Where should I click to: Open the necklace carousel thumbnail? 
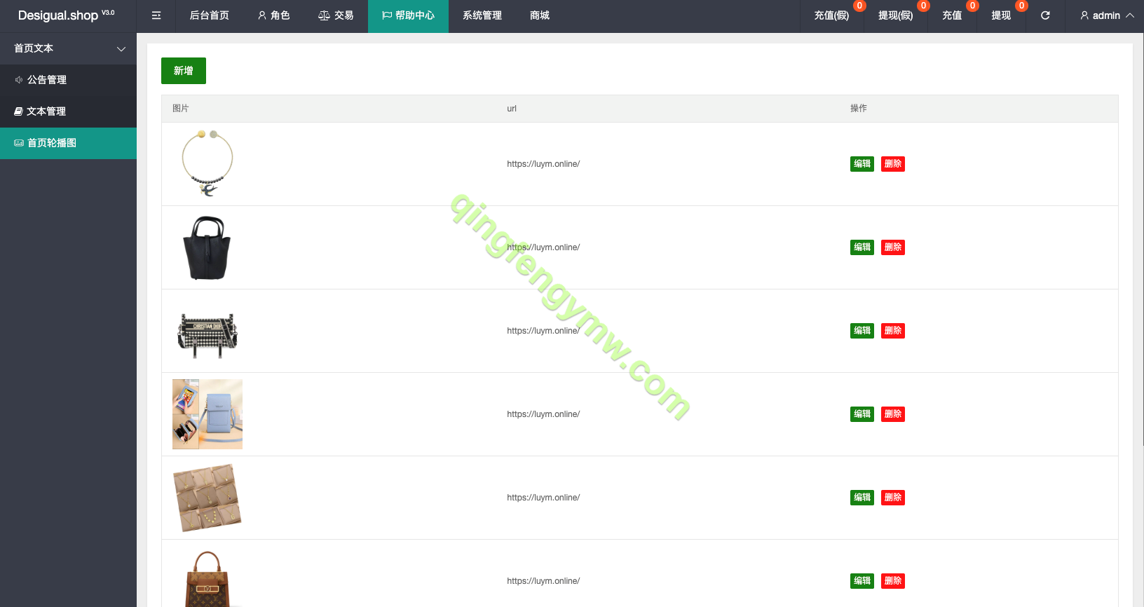tap(207, 164)
